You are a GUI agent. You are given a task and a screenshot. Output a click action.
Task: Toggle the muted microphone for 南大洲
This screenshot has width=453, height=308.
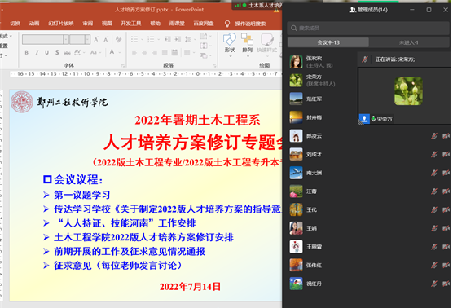[x=434, y=173]
